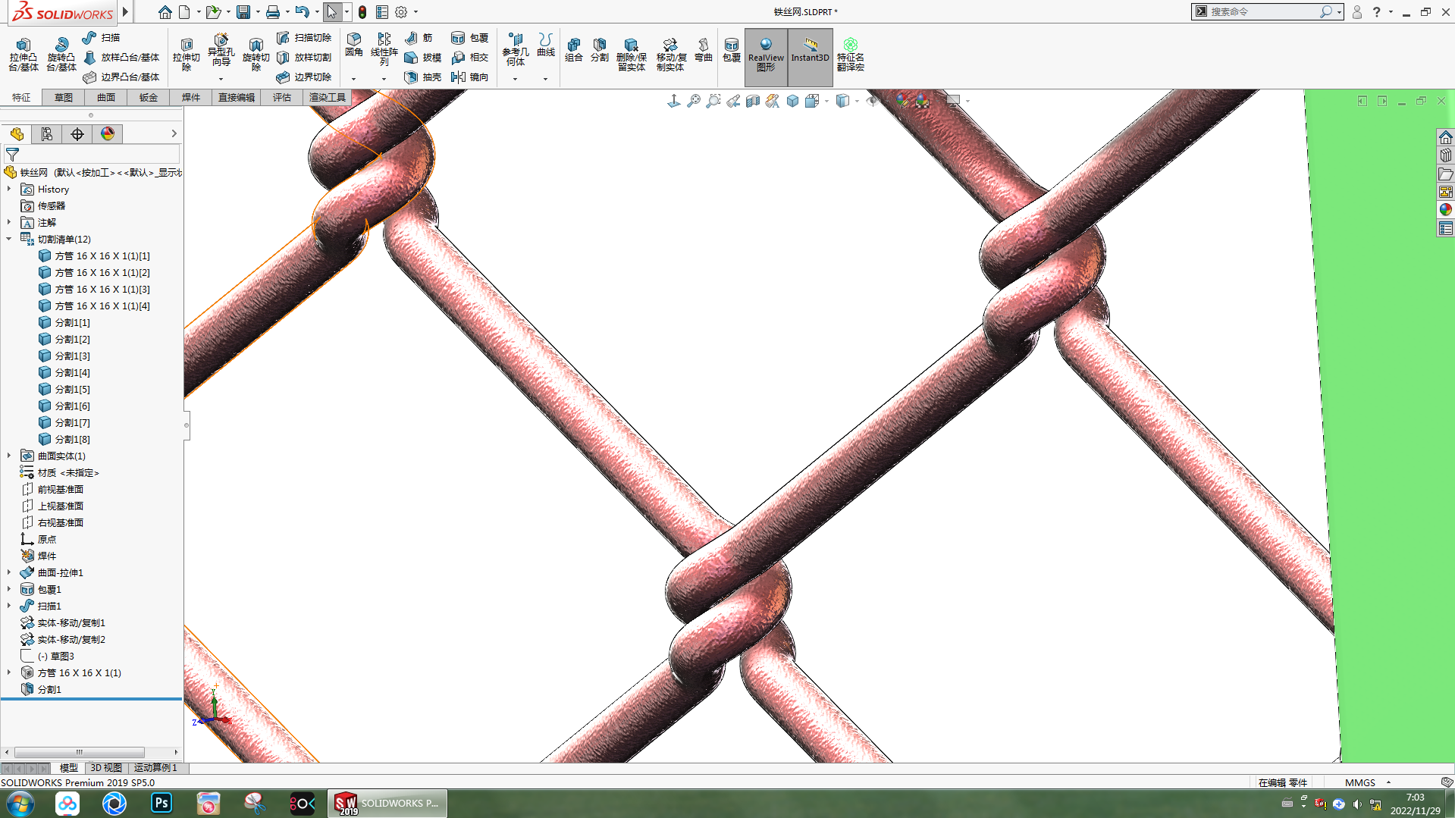
Task: Select the 旋转凸台/基体 revolve boss tool
Action: tap(61, 55)
